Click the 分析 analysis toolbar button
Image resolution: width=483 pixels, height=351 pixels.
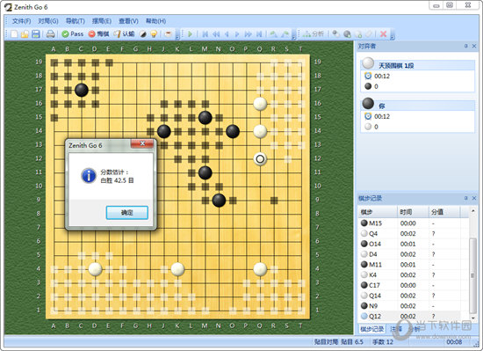click(314, 34)
